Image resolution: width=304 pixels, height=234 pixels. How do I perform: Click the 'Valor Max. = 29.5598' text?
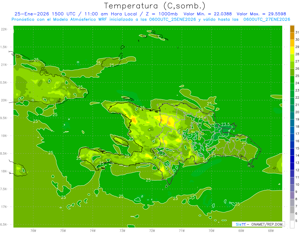click(x=261, y=14)
